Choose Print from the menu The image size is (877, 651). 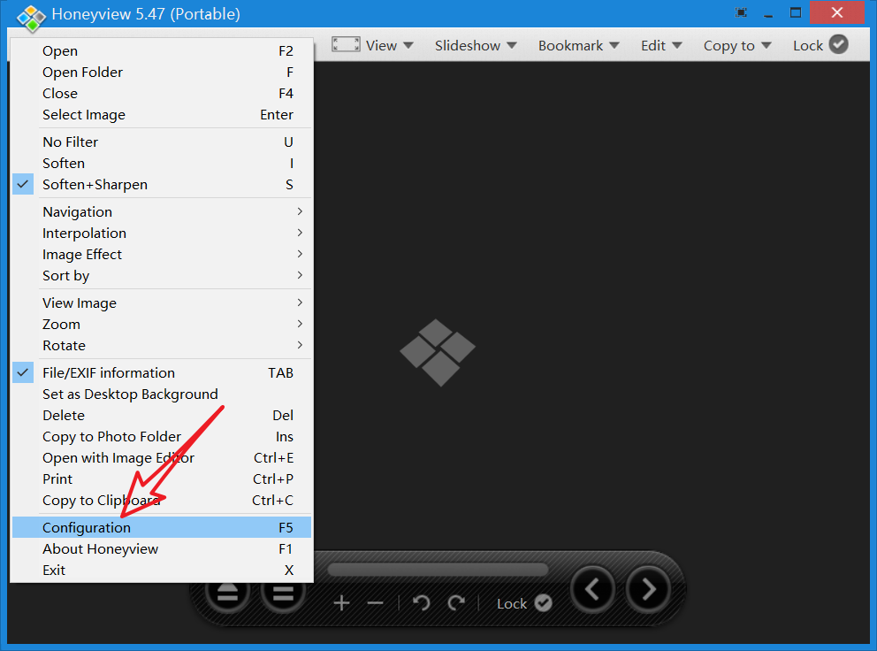click(162, 479)
